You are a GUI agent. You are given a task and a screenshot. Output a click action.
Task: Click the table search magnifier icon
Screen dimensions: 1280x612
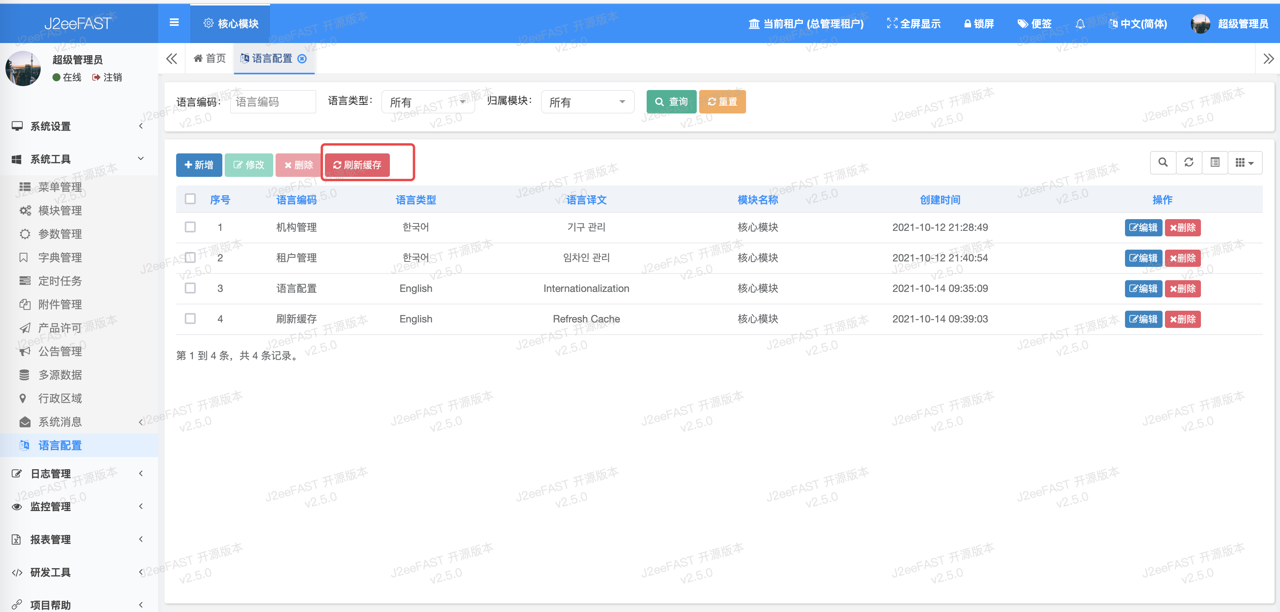point(1163,162)
